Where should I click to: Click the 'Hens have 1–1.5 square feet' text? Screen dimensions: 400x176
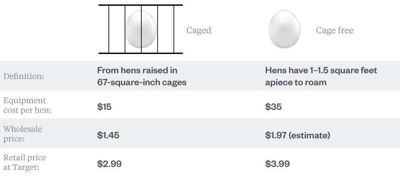[321, 70]
